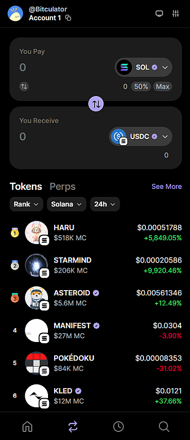Click the 50% amount button
Image resolution: width=190 pixels, height=440 pixels.
point(141,87)
